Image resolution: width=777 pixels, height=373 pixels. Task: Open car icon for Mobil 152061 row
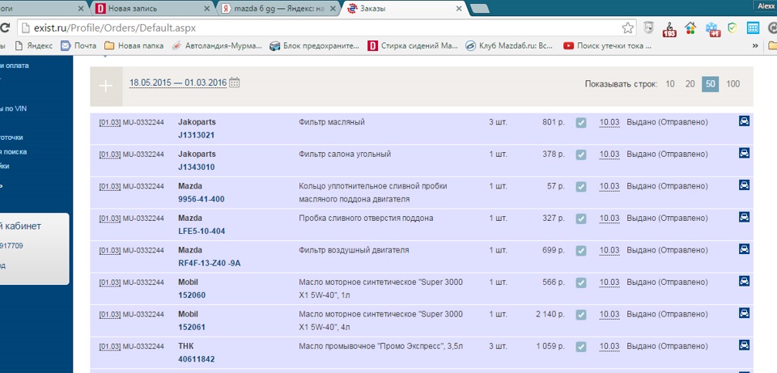pos(744,313)
